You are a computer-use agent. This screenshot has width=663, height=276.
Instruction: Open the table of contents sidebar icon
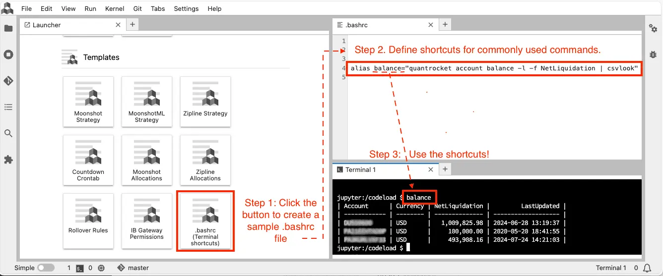point(8,107)
